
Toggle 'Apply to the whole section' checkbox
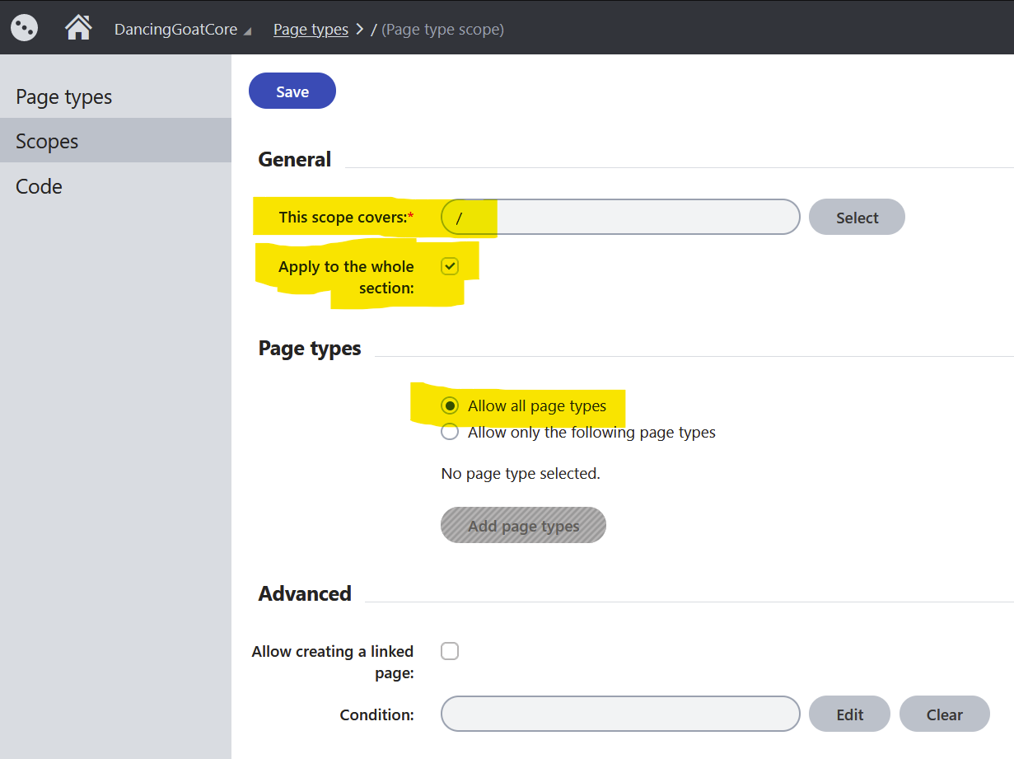(450, 266)
